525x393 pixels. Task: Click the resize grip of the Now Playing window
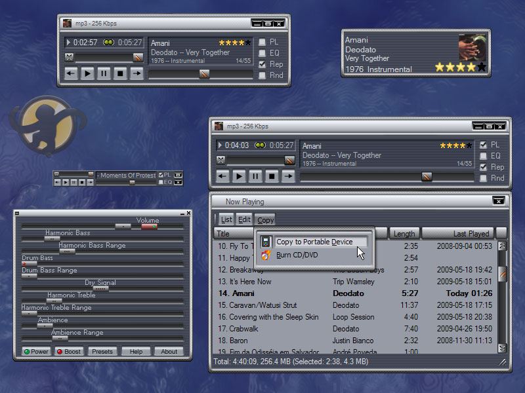(502, 362)
